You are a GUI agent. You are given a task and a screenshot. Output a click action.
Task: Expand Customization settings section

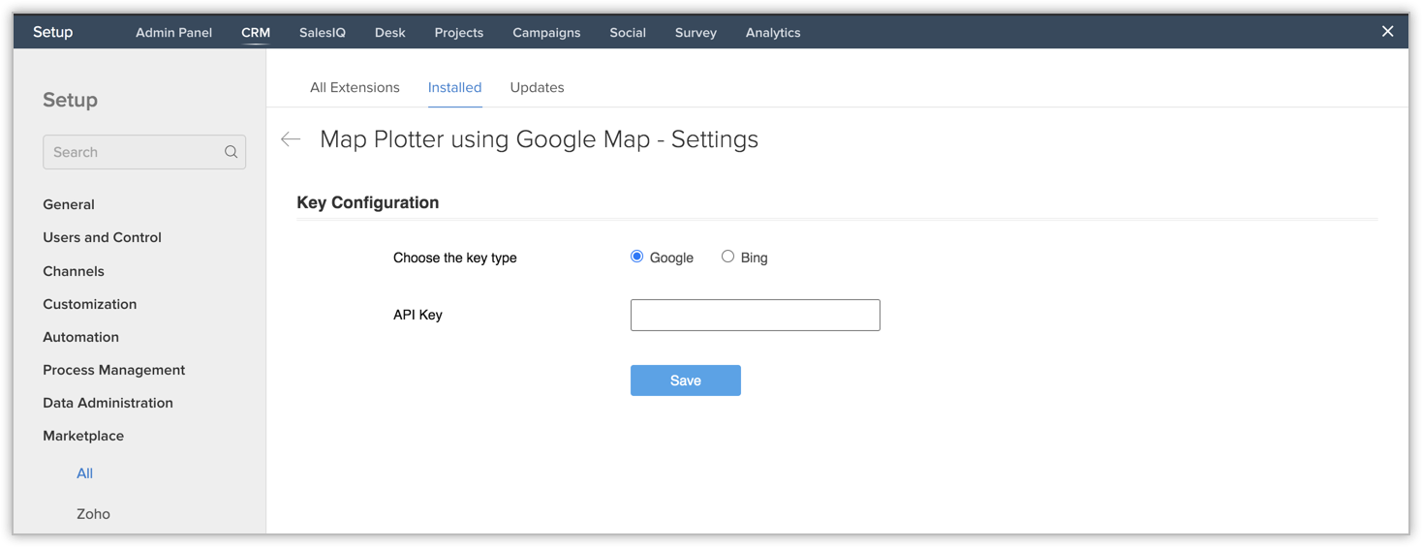point(89,304)
